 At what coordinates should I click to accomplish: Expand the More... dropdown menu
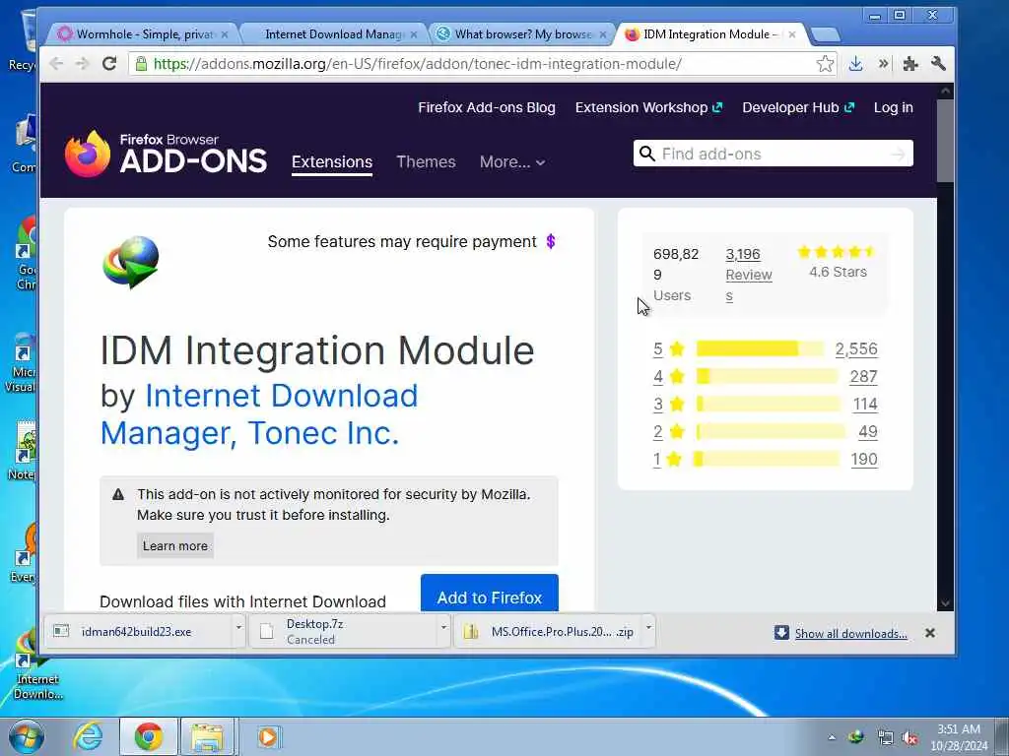click(x=512, y=162)
